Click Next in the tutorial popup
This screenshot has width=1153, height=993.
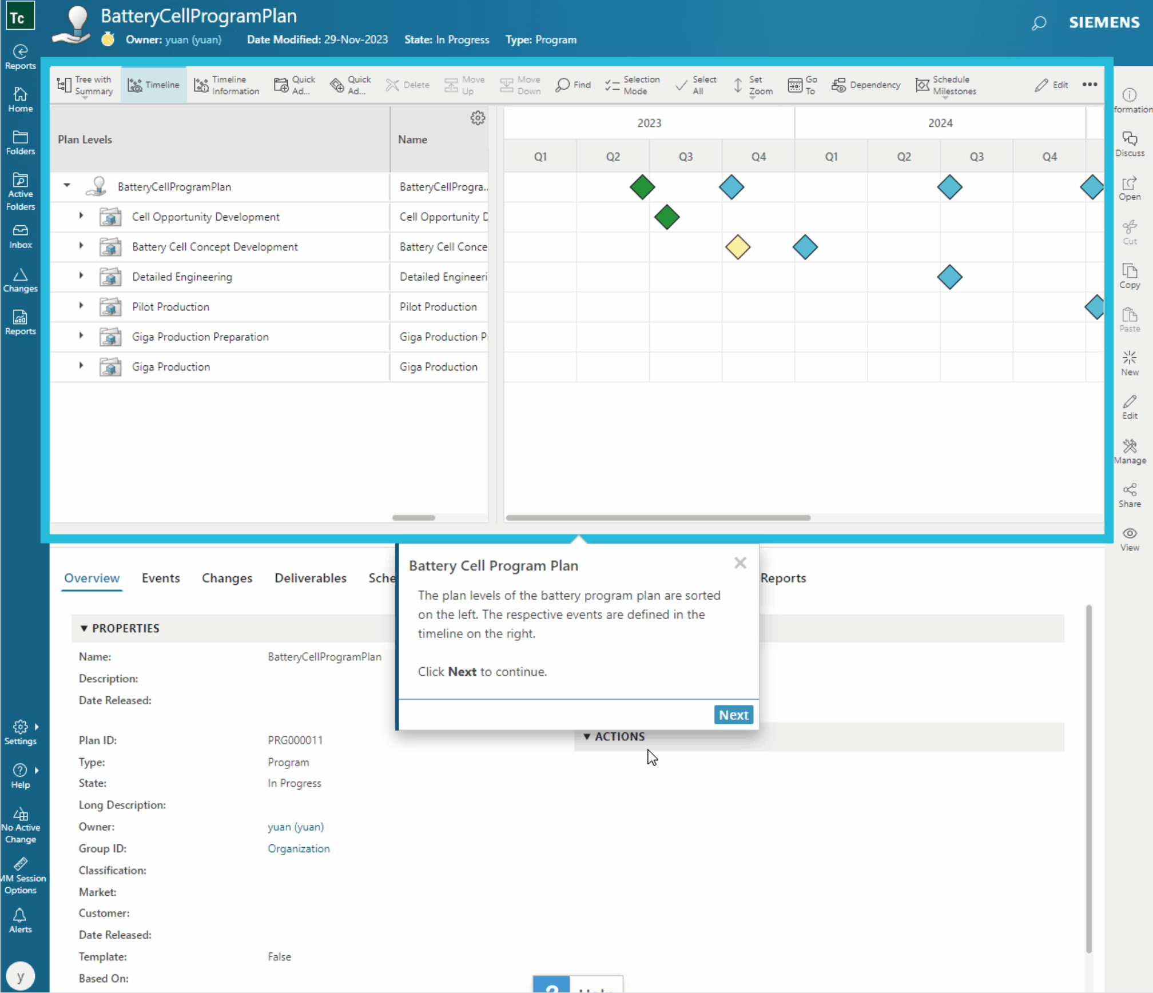(733, 715)
